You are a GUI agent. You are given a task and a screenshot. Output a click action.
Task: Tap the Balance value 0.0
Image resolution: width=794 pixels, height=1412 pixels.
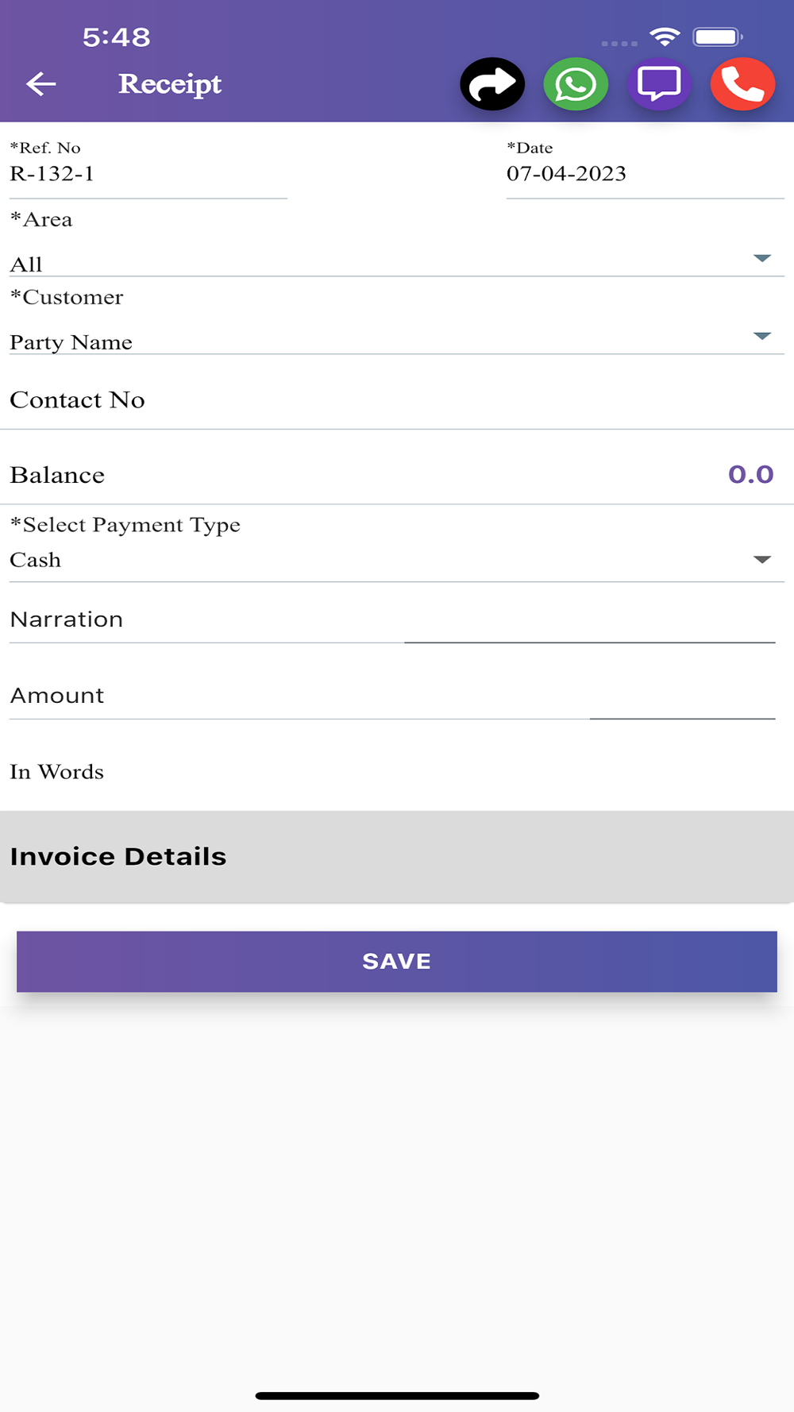click(750, 474)
